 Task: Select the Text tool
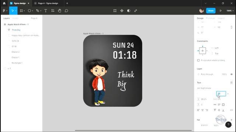[x=46, y=11]
